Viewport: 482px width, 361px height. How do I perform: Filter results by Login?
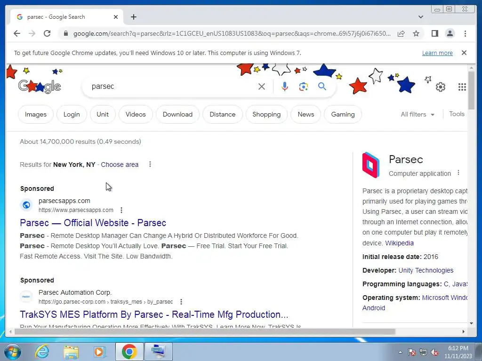[x=72, y=114]
